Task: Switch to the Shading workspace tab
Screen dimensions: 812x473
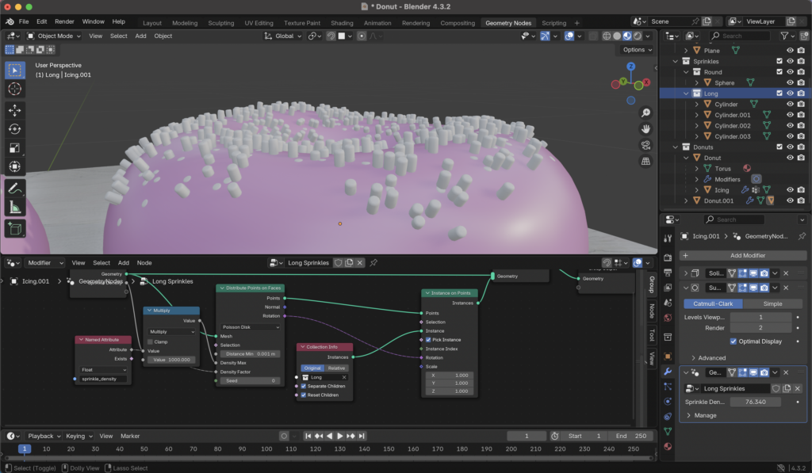Action: [x=342, y=23]
